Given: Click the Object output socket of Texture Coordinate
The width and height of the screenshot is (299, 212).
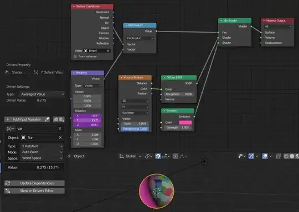Looking at the screenshot, I should 114,28.
